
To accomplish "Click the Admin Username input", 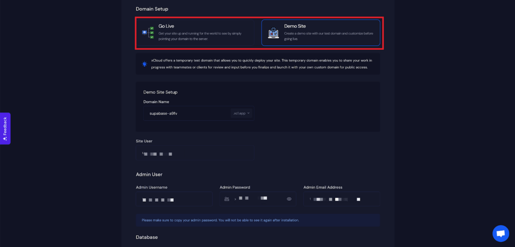I will 174,199.
